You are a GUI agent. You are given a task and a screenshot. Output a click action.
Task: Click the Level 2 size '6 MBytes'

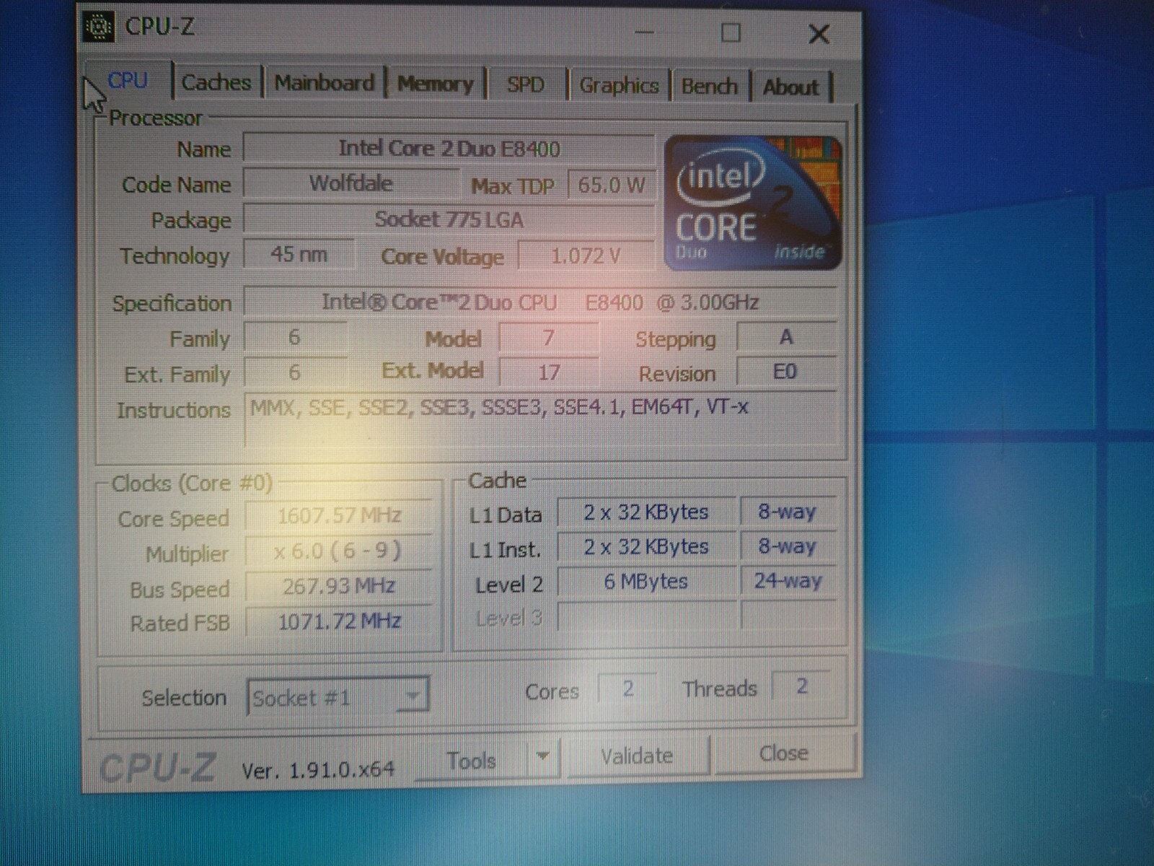point(646,582)
